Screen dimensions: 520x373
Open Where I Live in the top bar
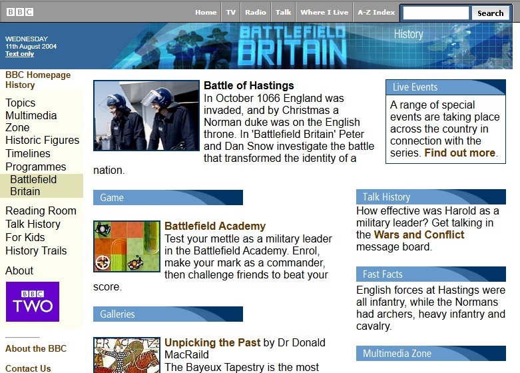point(324,12)
